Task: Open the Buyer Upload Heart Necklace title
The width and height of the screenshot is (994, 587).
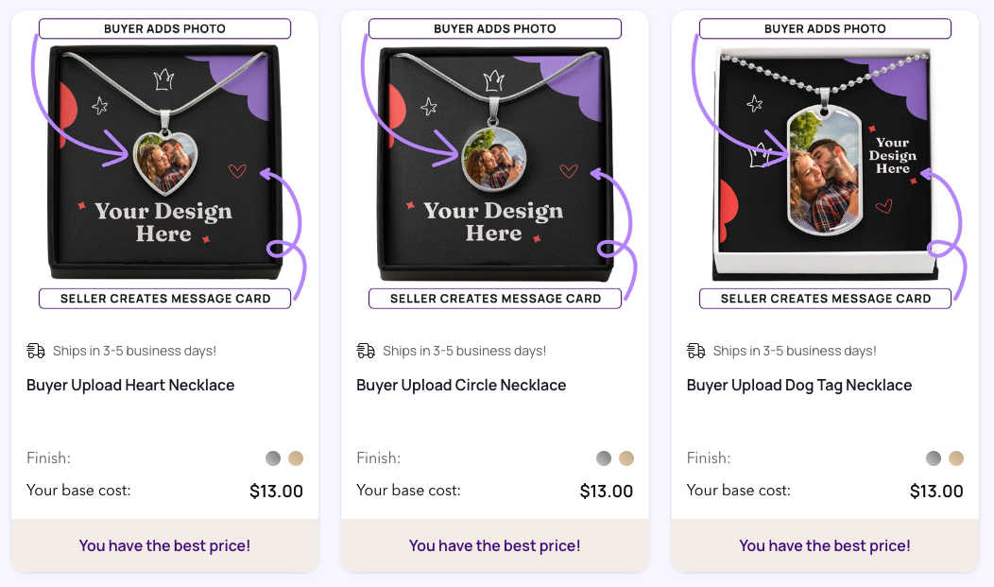Action: tap(130, 386)
